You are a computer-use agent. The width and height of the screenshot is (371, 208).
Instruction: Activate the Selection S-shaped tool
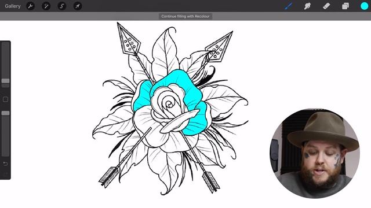(62, 6)
